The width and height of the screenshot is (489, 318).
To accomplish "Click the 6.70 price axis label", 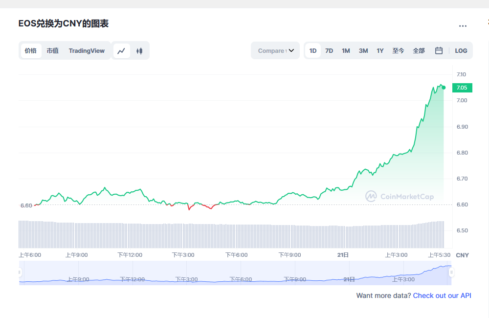I will tap(462, 179).
